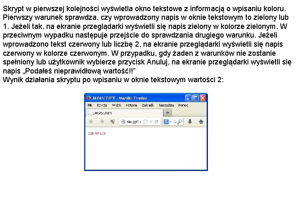Click the quoted 'Podałeś nieprawidłową wartość!!' text
Viewport: 297px width, 223px height.
click(79, 71)
